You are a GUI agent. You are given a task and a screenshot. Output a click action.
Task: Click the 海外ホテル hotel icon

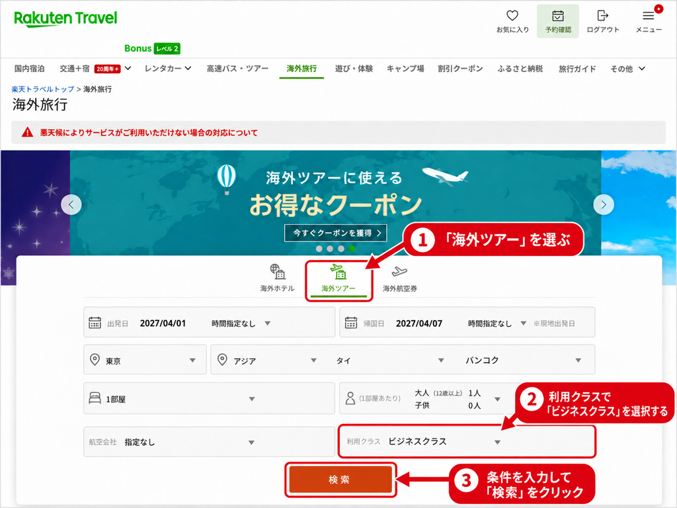pyautogui.click(x=277, y=272)
